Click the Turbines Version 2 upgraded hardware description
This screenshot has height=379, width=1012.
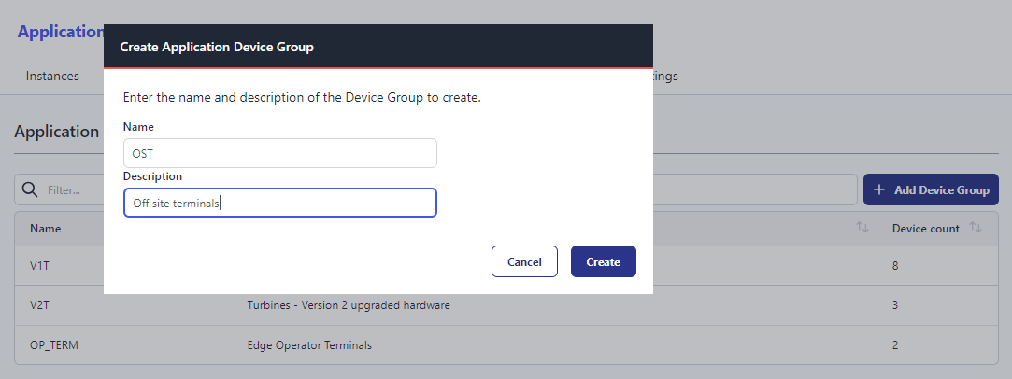tap(350, 305)
